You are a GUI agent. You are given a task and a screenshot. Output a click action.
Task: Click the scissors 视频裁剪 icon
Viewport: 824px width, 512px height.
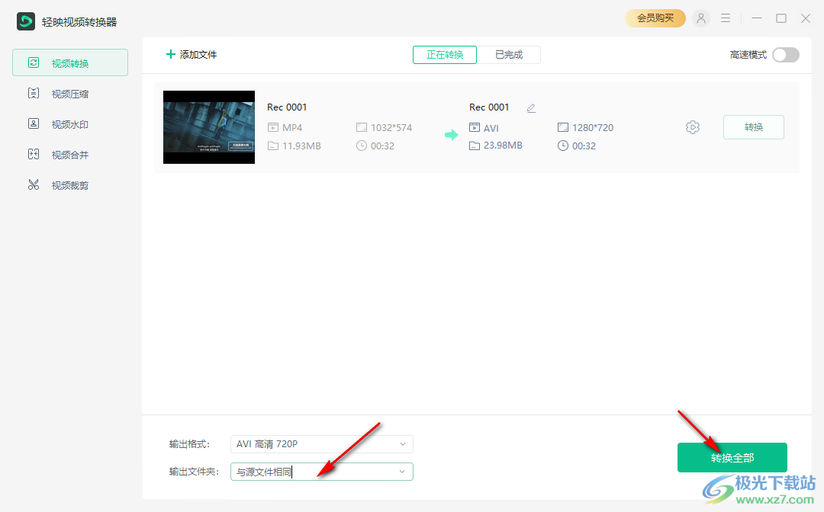point(34,185)
